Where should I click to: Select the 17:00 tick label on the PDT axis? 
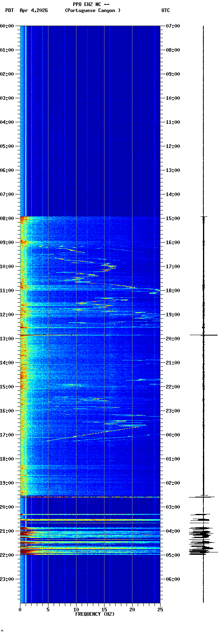pos(7,435)
